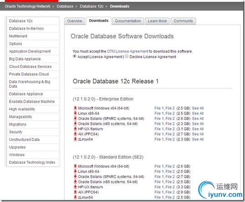Click download icon for Standard Edition Solaris SPARC
Viewport: 245px width, 202px height.
[x=75, y=176]
